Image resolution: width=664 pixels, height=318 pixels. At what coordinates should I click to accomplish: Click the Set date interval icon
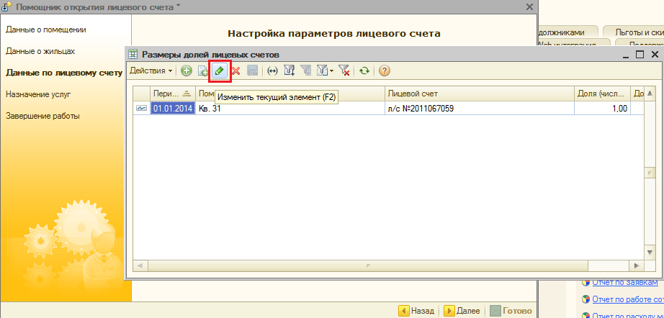(272, 71)
